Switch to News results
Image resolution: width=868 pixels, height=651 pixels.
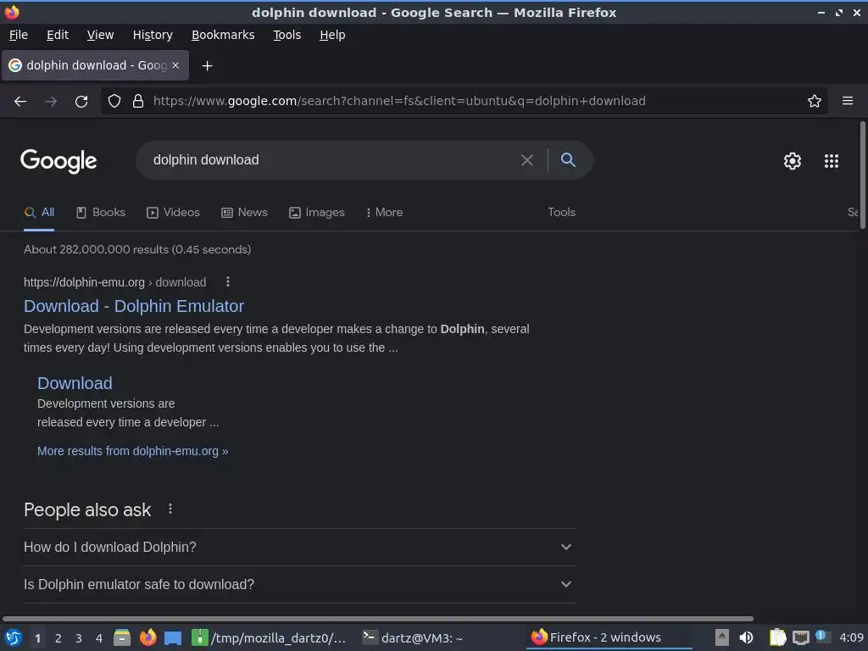coord(244,212)
